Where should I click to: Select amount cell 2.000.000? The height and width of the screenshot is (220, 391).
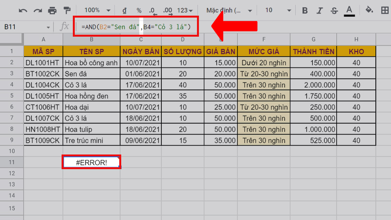(313, 85)
